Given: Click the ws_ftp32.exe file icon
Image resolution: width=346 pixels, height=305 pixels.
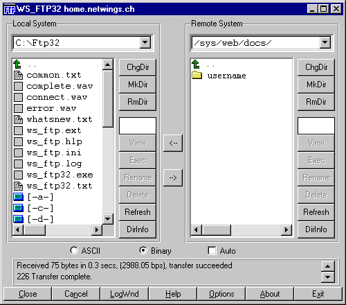Looking at the screenshot, I should point(18,175).
